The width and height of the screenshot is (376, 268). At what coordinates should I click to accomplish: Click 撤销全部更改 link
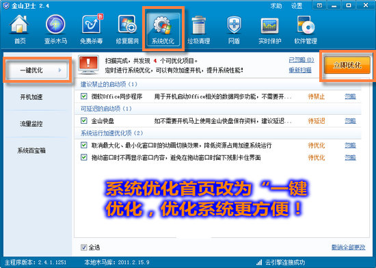click(349, 247)
